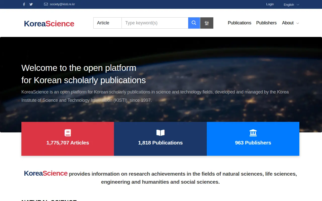Open the Twitter icon link

31,4
